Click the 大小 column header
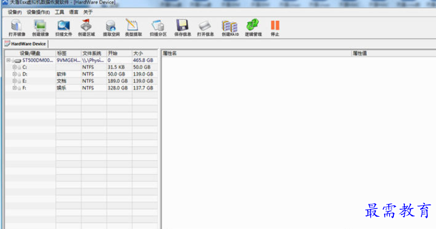436x229 pixels. (x=145, y=53)
